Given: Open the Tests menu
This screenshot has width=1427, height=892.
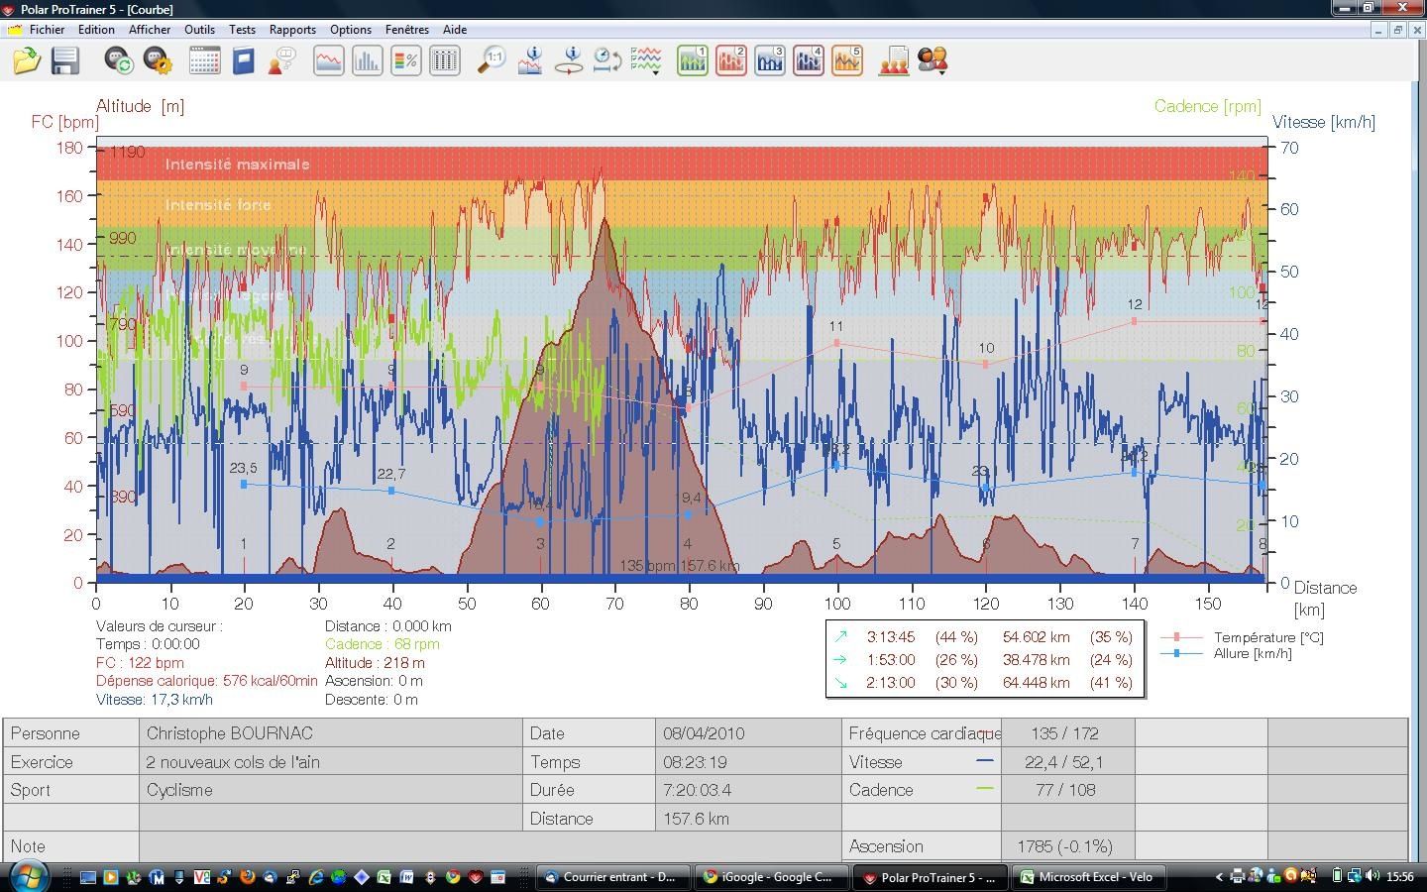Looking at the screenshot, I should tap(242, 30).
